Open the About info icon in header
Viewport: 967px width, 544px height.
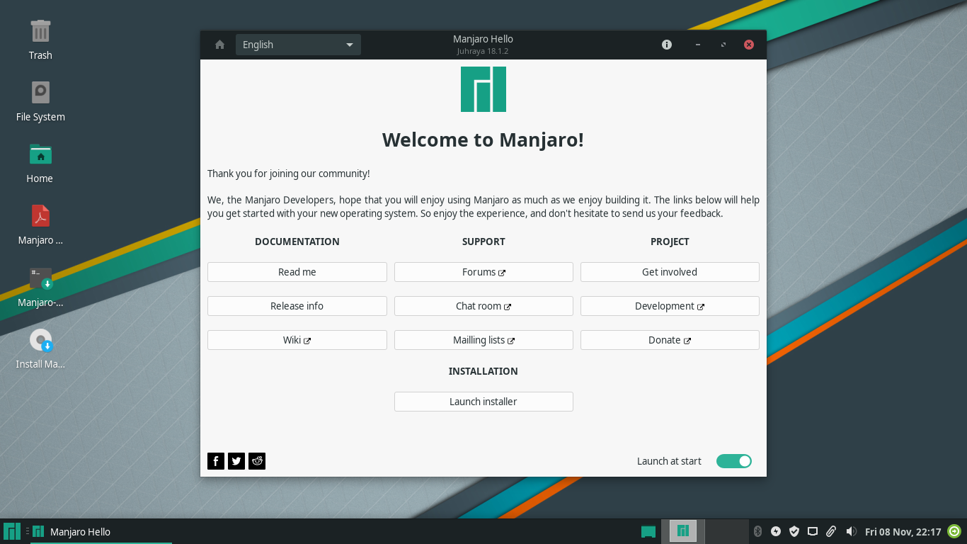click(667, 45)
